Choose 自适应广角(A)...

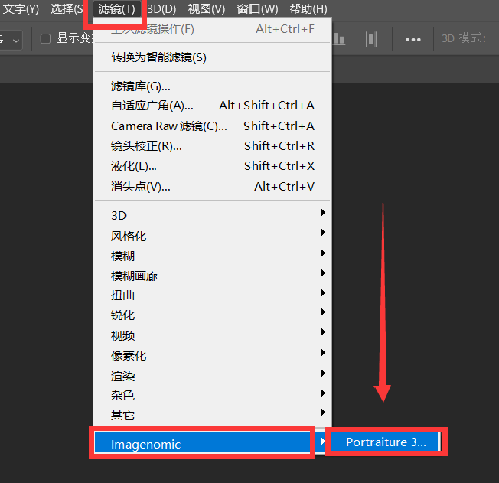click(212, 106)
